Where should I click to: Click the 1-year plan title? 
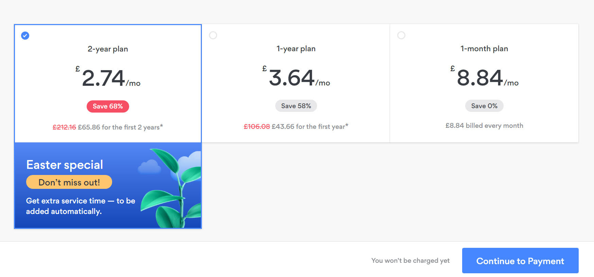pyautogui.click(x=296, y=48)
